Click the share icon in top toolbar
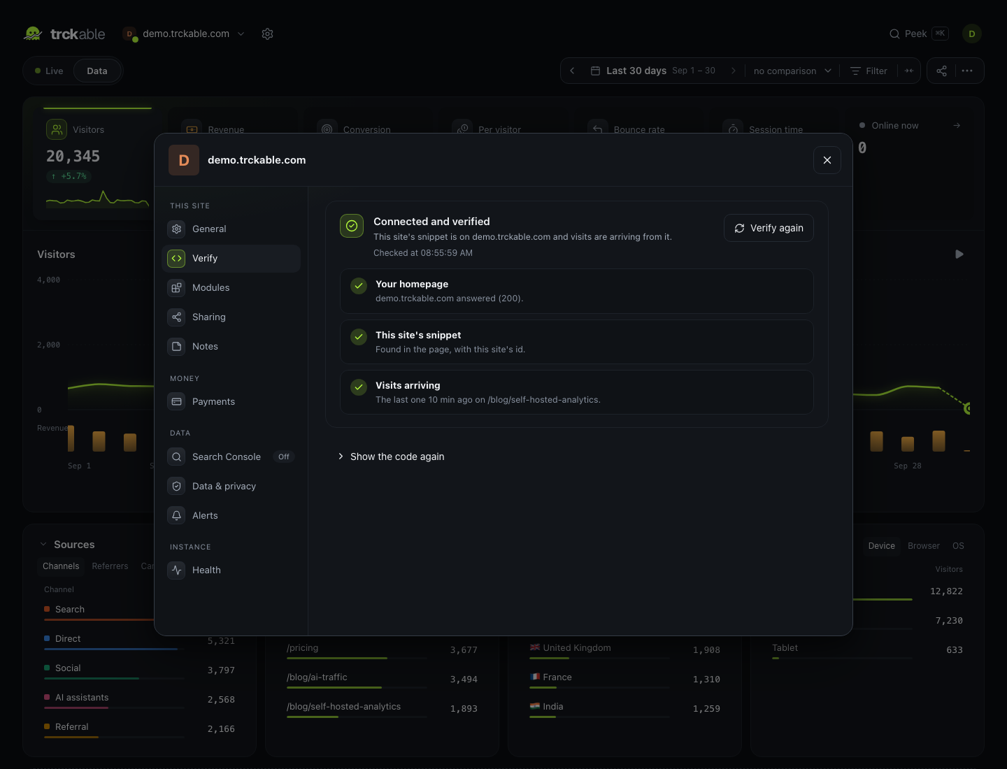 [942, 71]
